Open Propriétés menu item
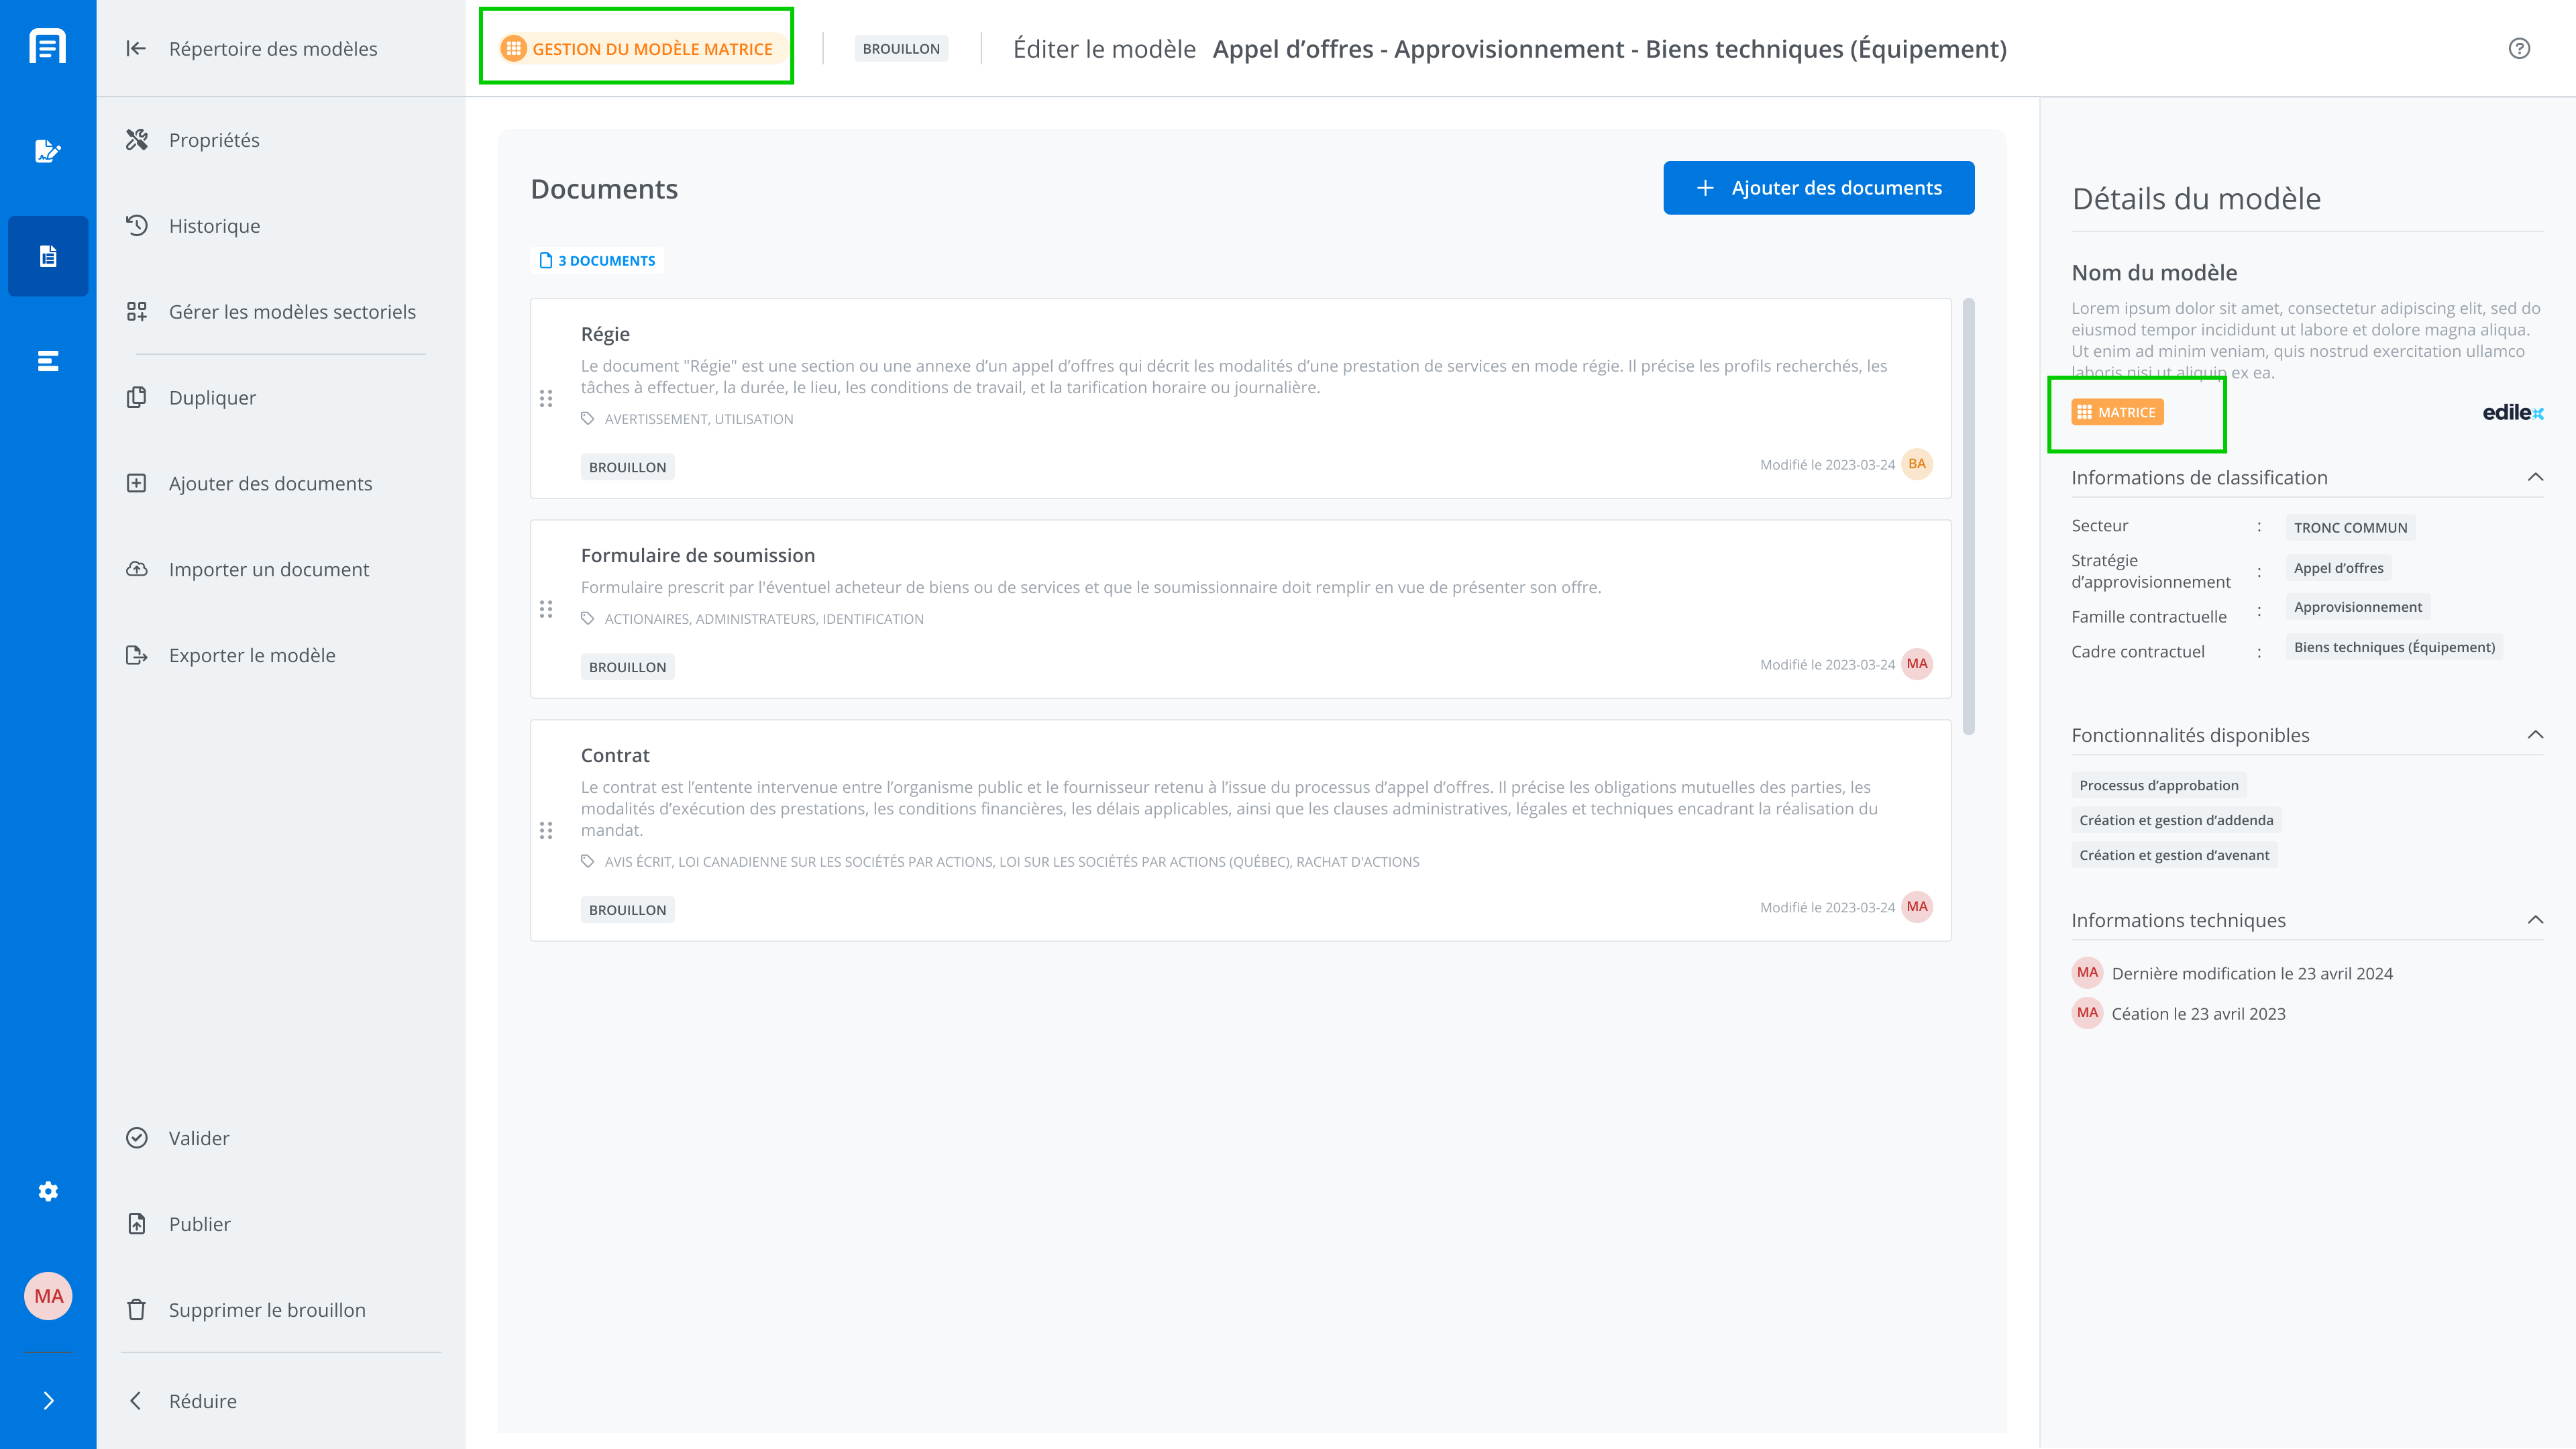 pos(214,140)
